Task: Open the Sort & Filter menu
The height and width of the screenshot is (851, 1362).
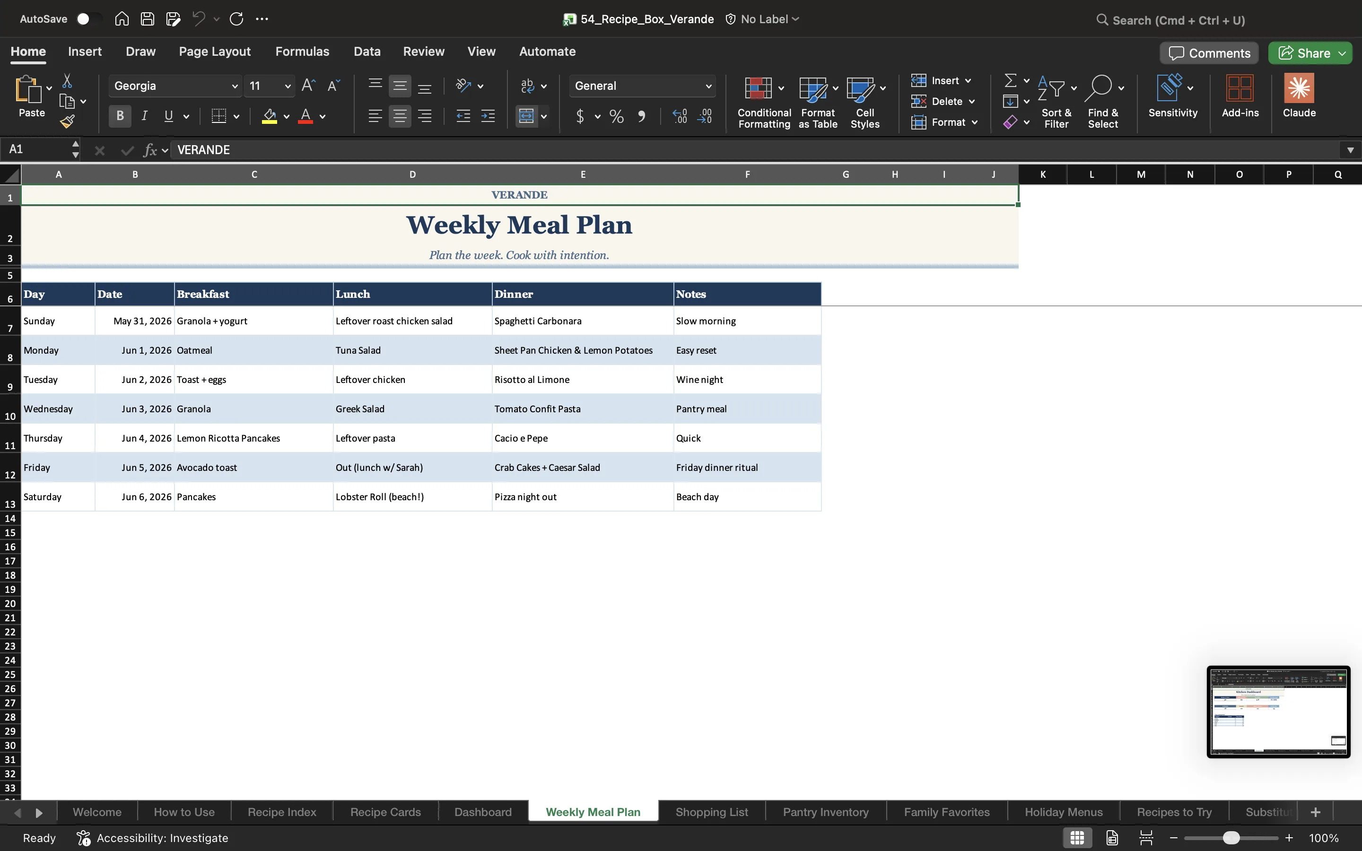Action: tap(1056, 101)
